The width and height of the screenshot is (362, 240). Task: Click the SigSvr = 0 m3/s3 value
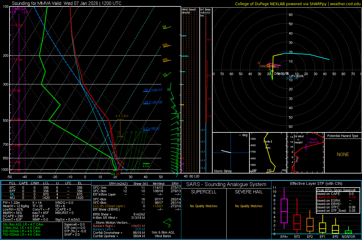67,219
